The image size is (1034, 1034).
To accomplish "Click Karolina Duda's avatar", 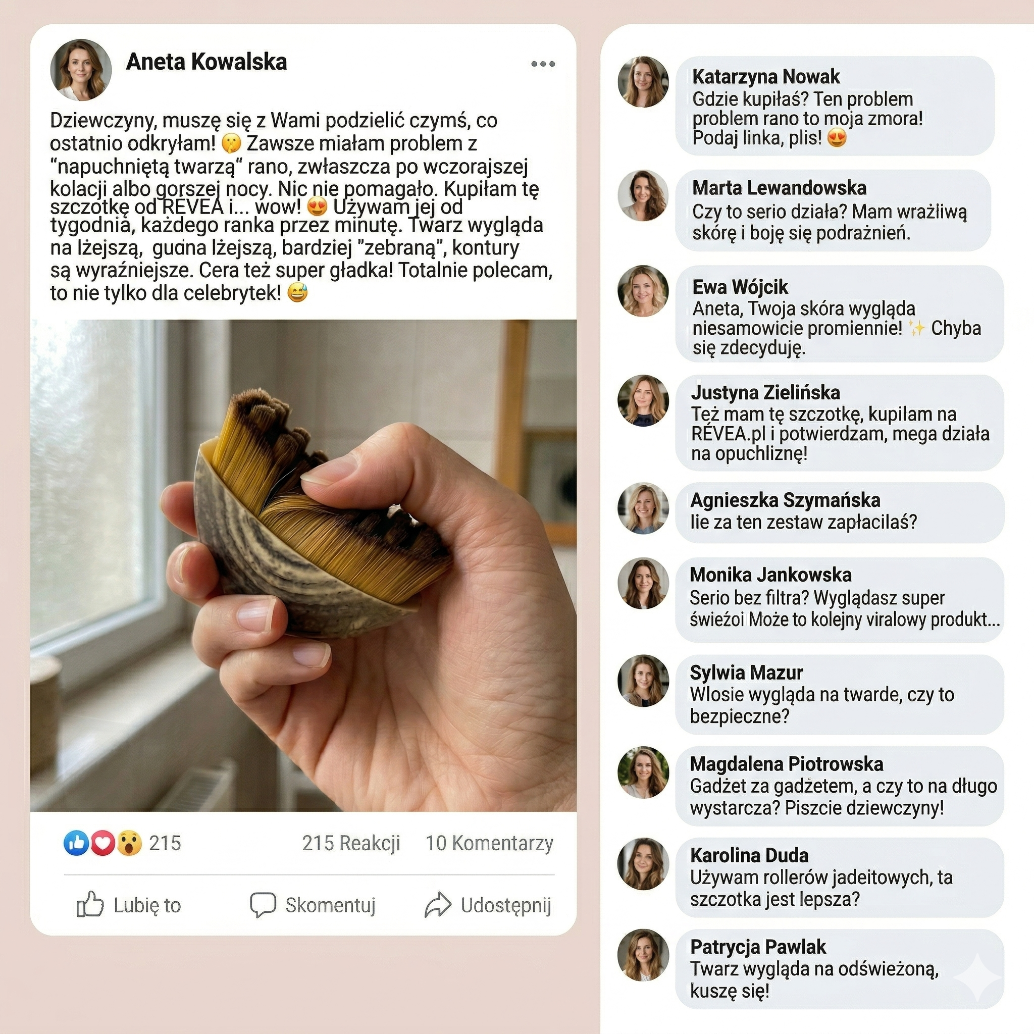I will coord(643,864).
